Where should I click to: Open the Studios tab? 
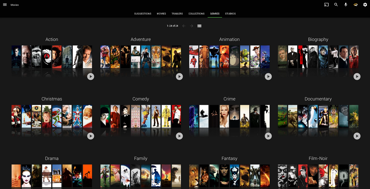[x=230, y=14]
